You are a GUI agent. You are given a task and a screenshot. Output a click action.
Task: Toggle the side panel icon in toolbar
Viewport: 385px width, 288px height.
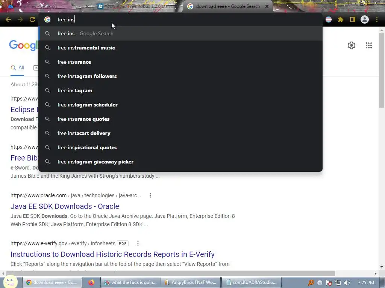353,19
